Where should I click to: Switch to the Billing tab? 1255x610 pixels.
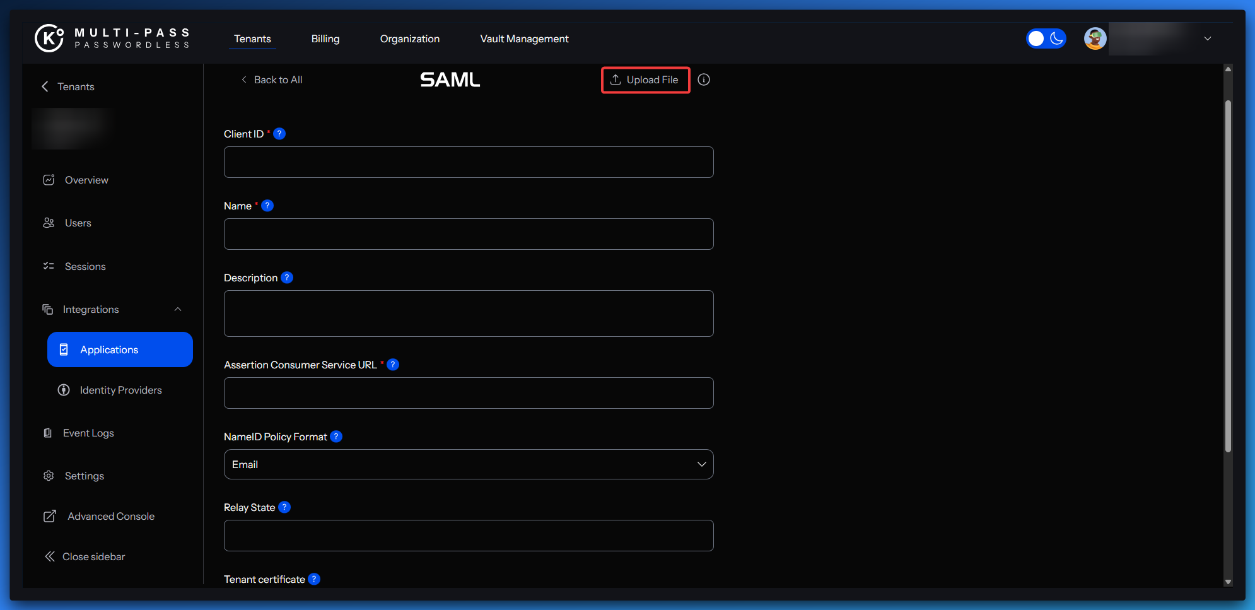[x=325, y=38]
